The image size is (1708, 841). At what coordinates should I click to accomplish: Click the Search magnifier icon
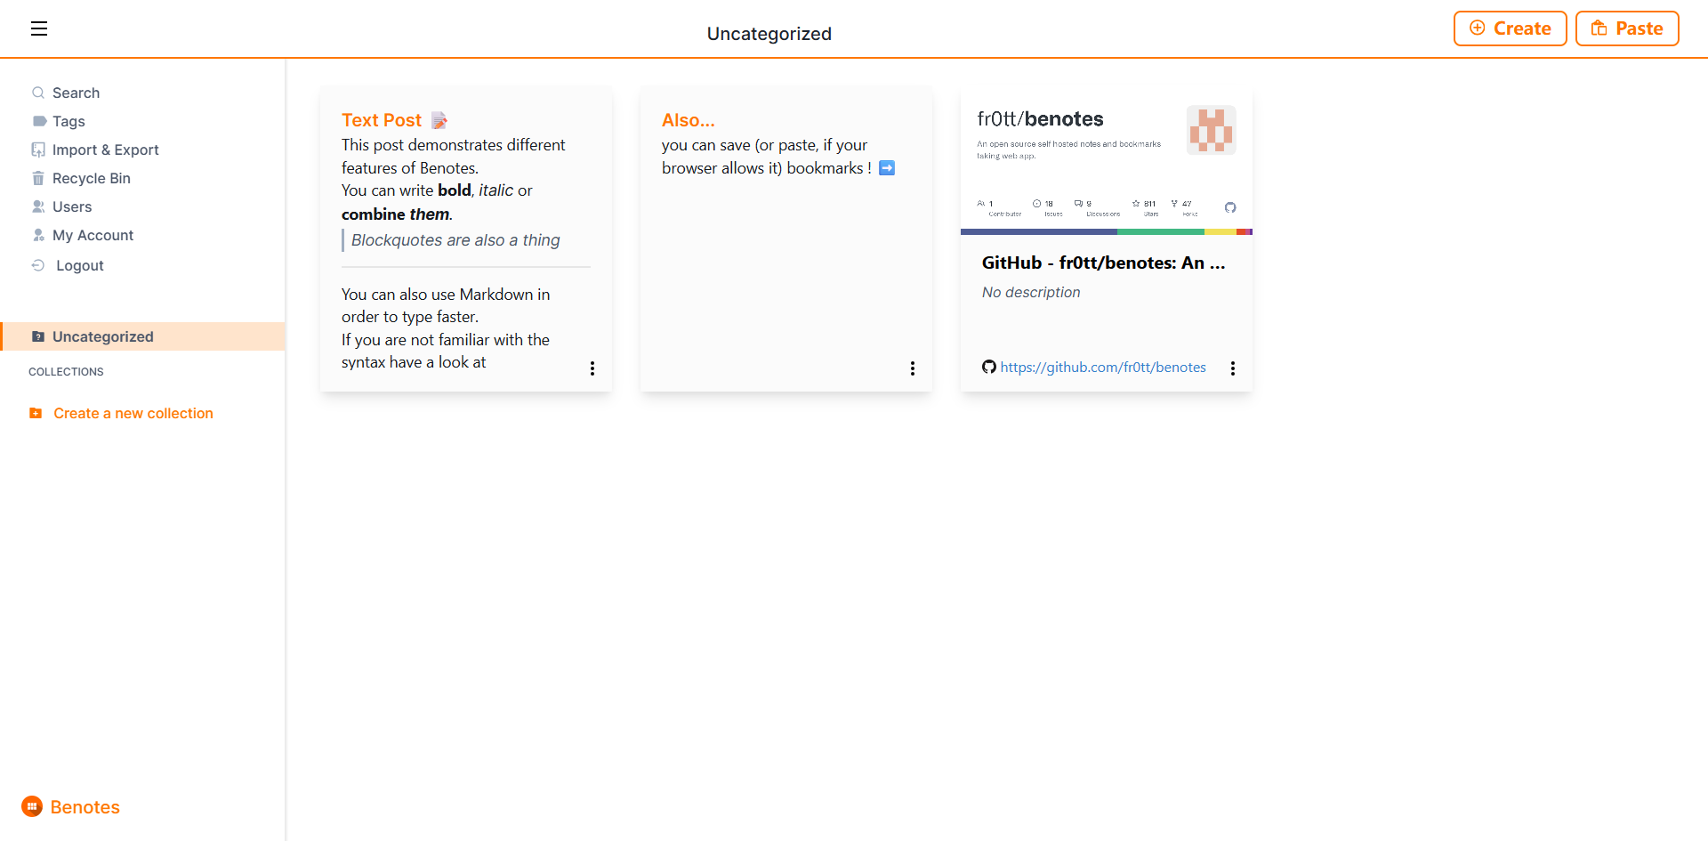(38, 93)
